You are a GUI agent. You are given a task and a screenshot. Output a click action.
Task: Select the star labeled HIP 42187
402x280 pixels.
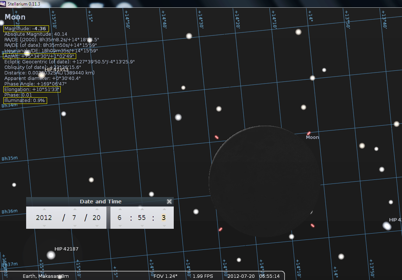tap(51, 255)
